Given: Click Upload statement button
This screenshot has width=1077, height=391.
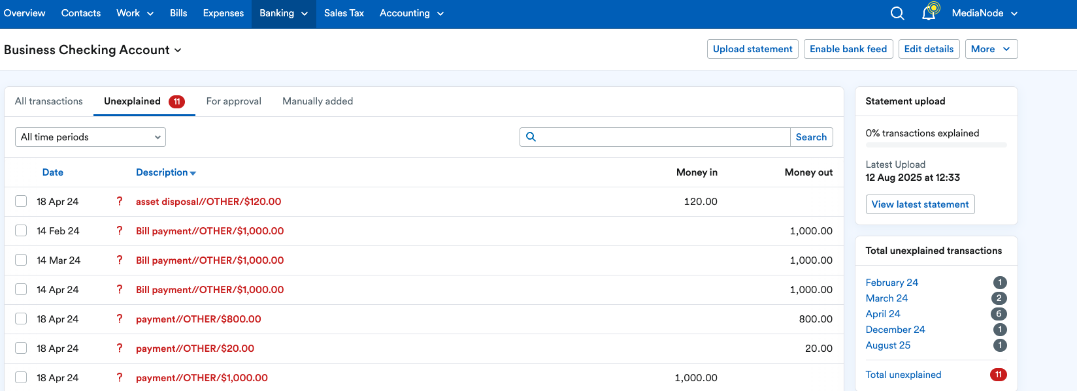Looking at the screenshot, I should pos(753,49).
